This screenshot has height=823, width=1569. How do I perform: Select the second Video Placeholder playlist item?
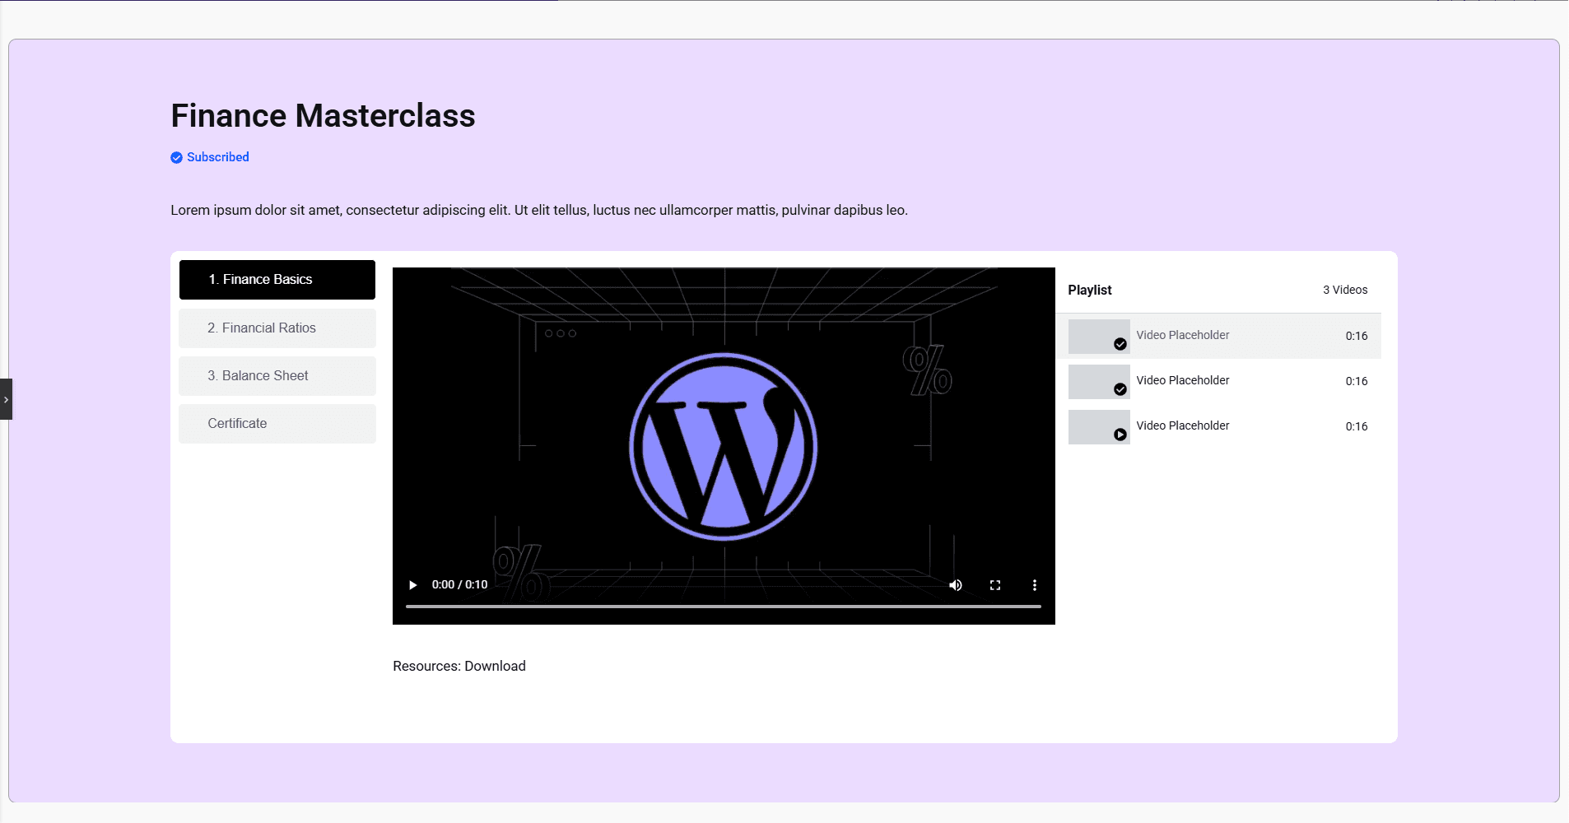1218,381
